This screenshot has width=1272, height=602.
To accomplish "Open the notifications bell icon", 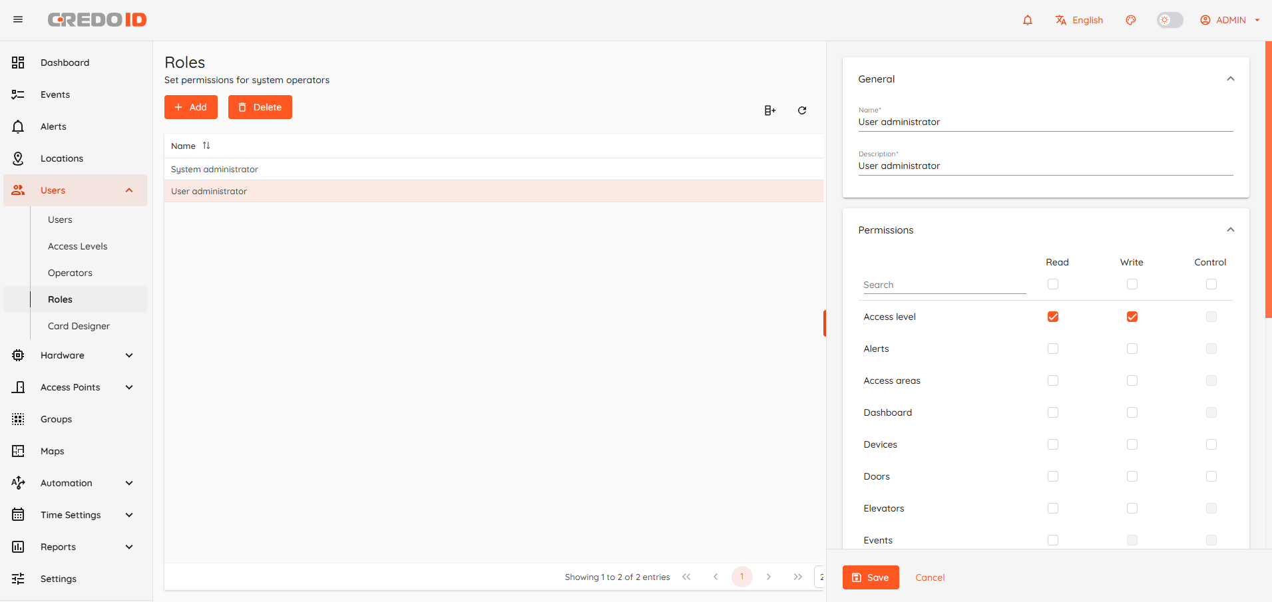I will click(1028, 20).
